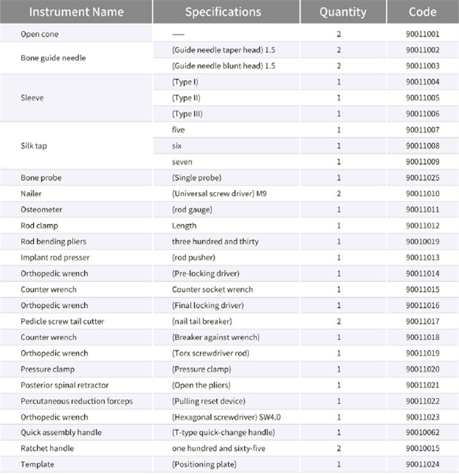Click code 90010062

click(422, 432)
